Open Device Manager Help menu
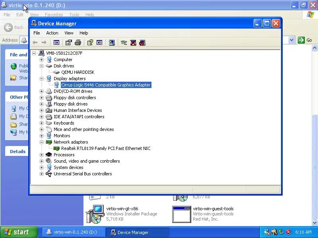Viewport: 318px width, 238px height. tap(83, 33)
